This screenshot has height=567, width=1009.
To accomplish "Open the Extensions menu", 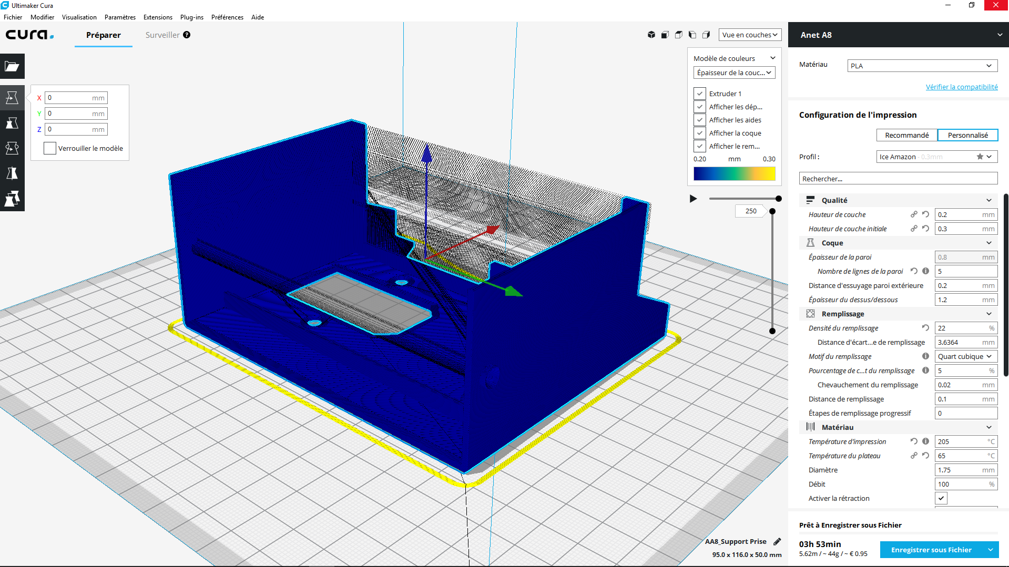I will click(158, 17).
